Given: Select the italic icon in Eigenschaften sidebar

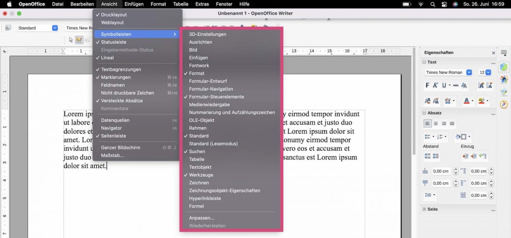Looking at the screenshot, I should pos(436,85).
